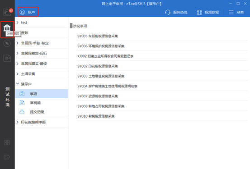Expand the test account node
The width and height of the screenshot is (250, 169).
(x=18, y=23)
